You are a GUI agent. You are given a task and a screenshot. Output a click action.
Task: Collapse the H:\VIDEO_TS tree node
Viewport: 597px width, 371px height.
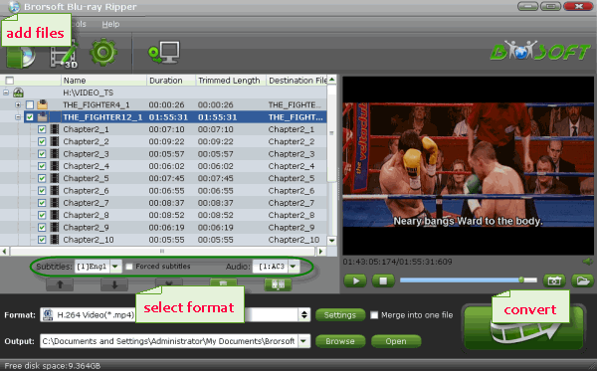coord(6,93)
